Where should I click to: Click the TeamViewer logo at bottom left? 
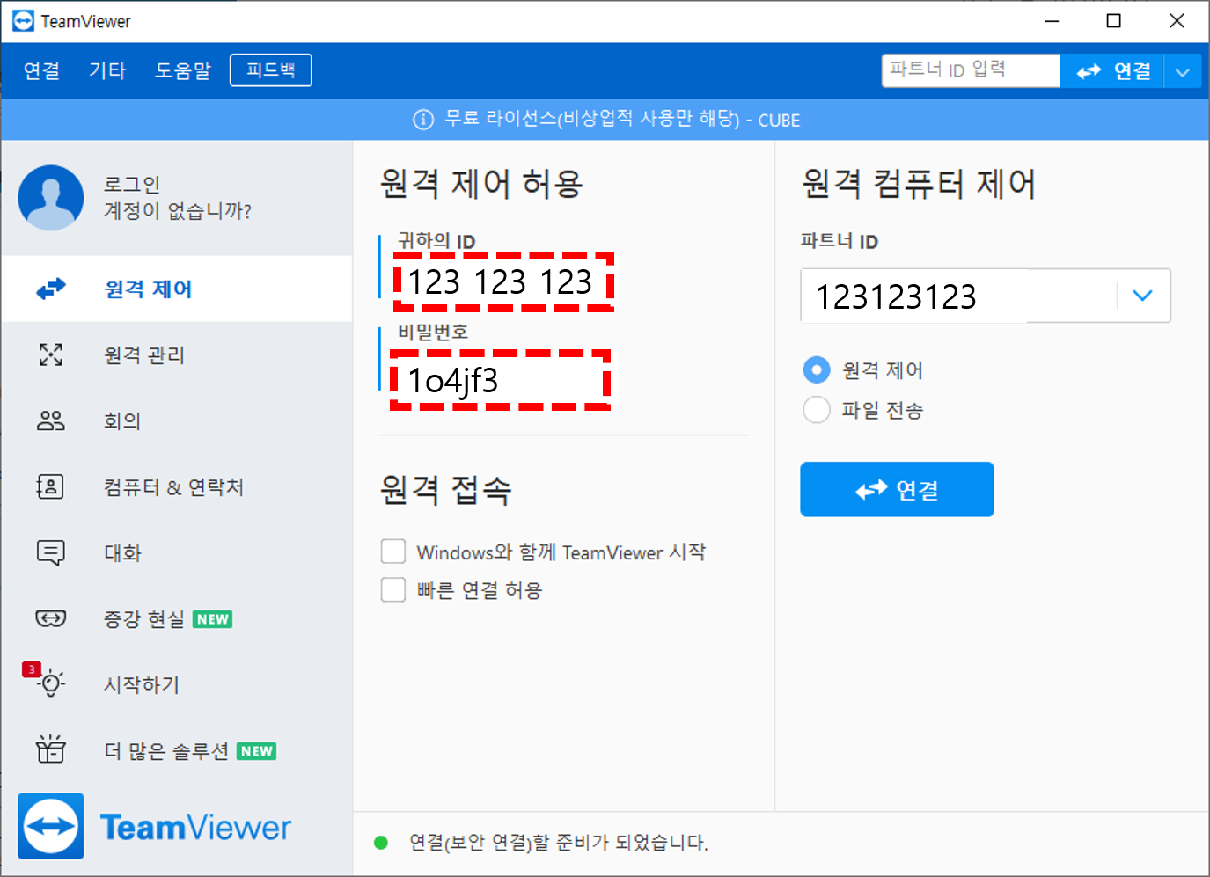(x=155, y=826)
